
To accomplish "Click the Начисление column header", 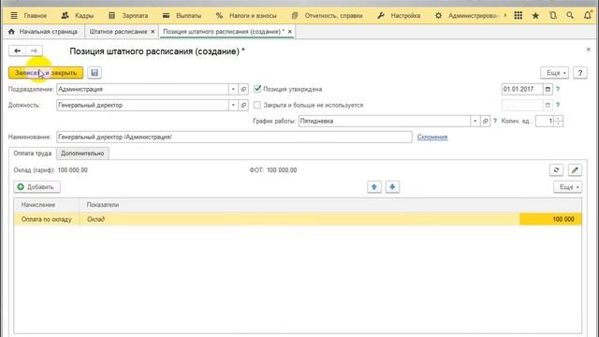I will tap(47, 205).
